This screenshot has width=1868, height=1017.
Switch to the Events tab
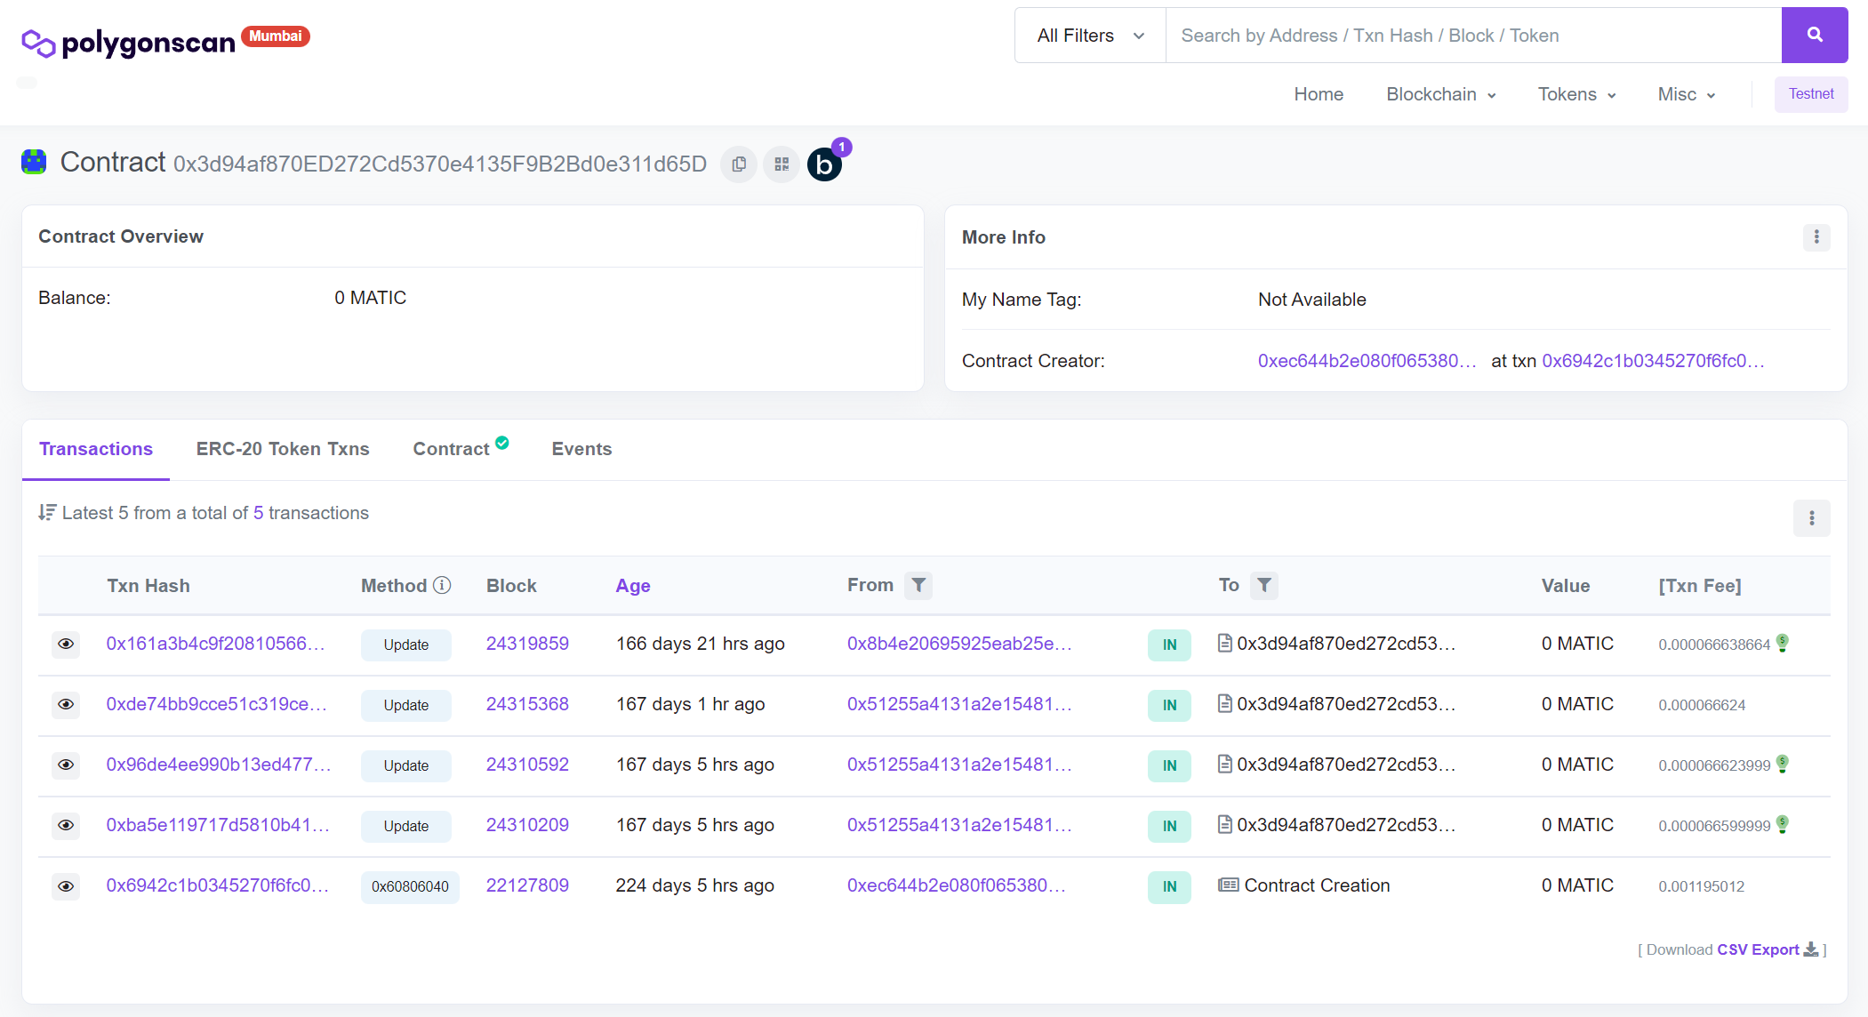(x=581, y=449)
